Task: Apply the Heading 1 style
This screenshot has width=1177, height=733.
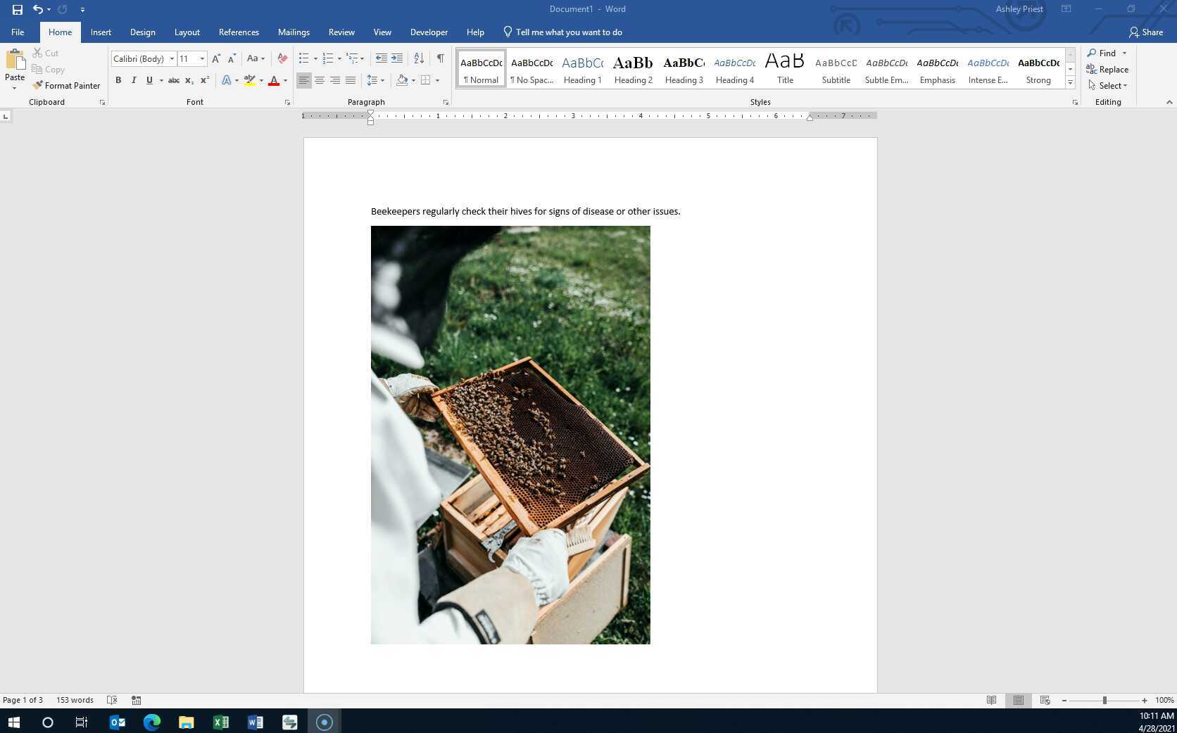Action: (x=582, y=68)
